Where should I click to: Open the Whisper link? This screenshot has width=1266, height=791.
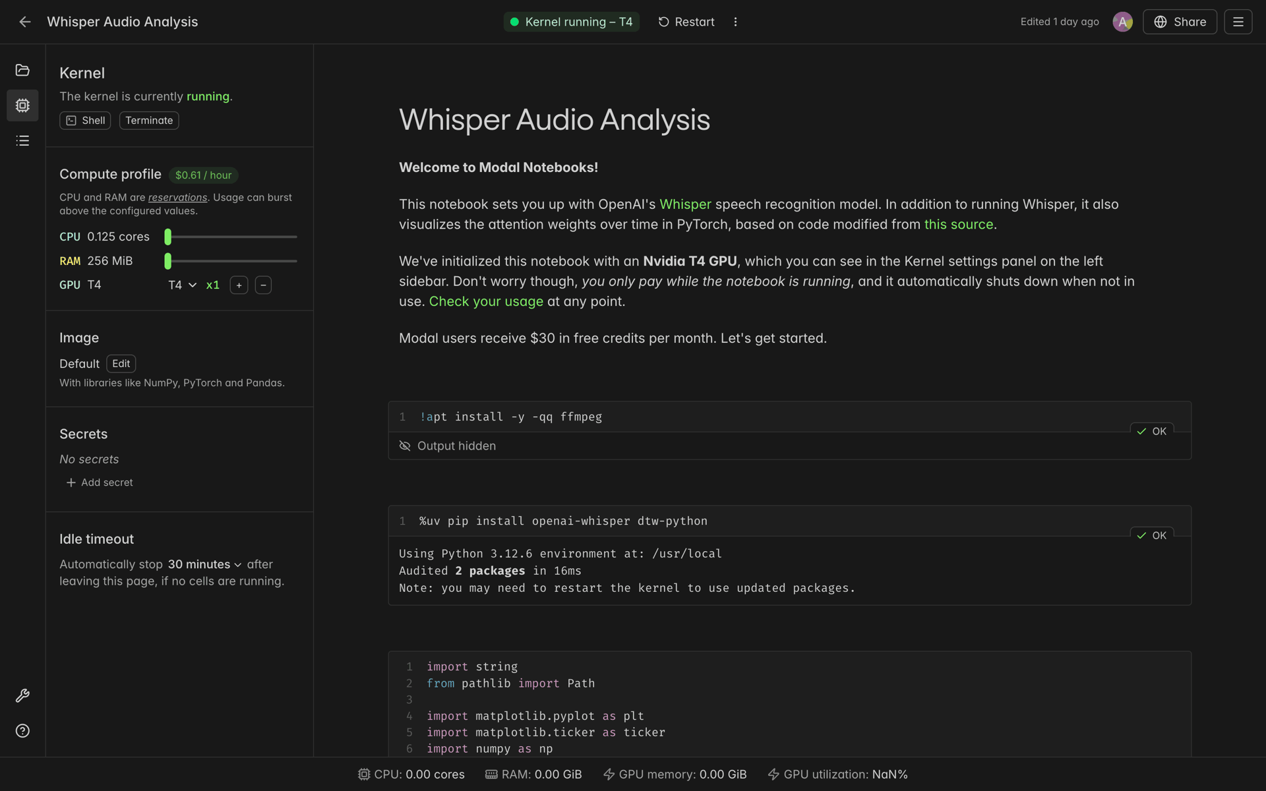pos(685,204)
